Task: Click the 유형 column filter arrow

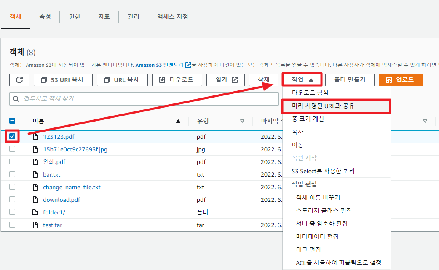Action: click(242, 121)
